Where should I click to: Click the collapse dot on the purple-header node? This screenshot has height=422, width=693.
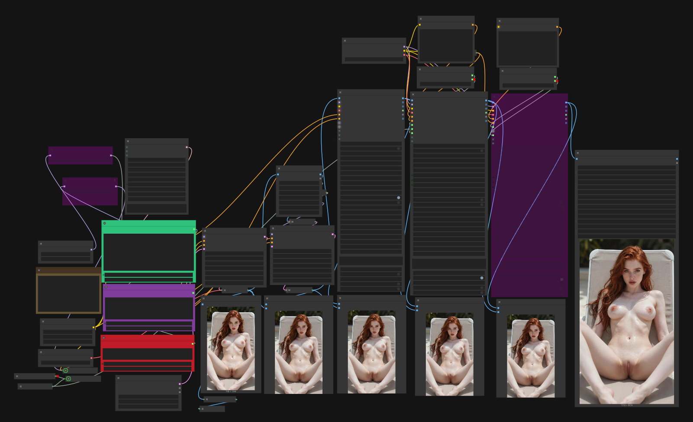pos(106,287)
